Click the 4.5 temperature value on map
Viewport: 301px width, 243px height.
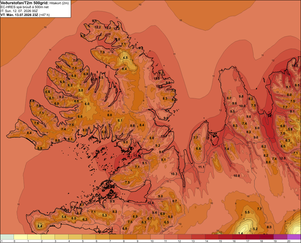[125, 58]
